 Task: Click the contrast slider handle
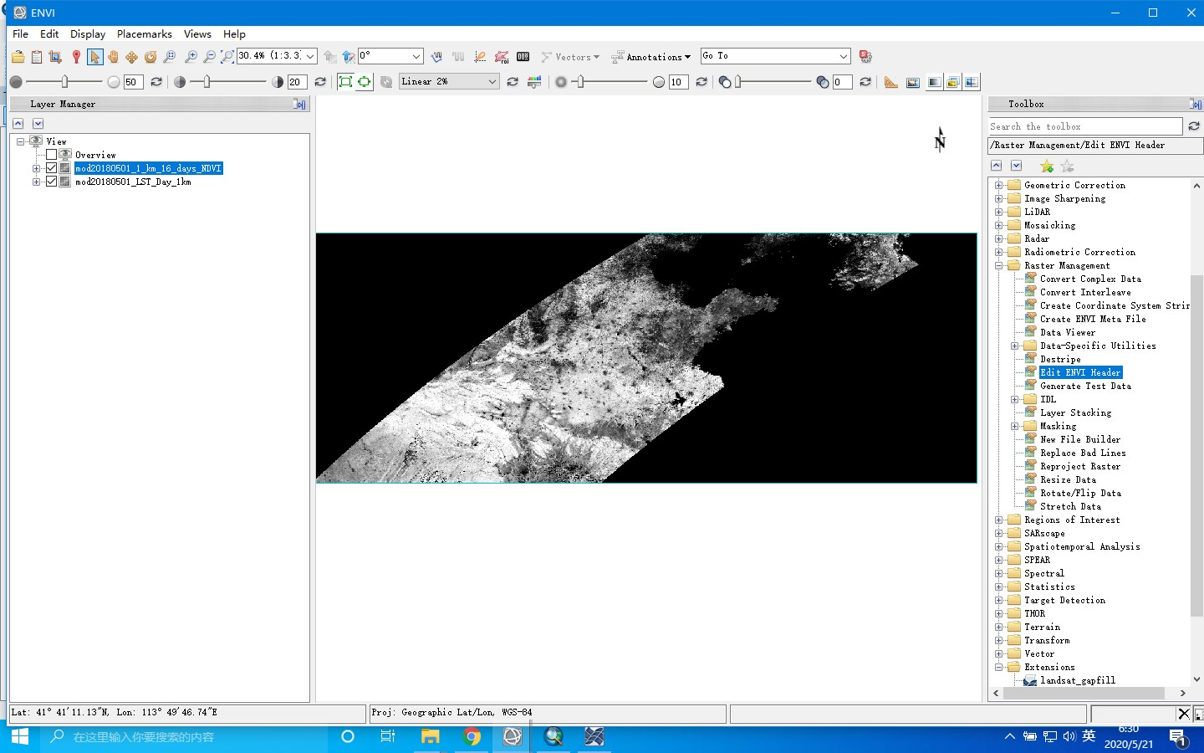pyautogui.click(x=207, y=82)
